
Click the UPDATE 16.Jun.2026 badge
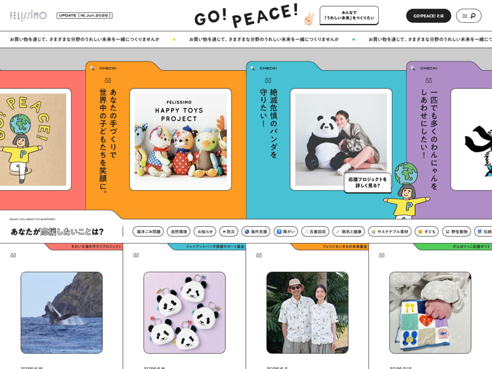tap(84, 15)
